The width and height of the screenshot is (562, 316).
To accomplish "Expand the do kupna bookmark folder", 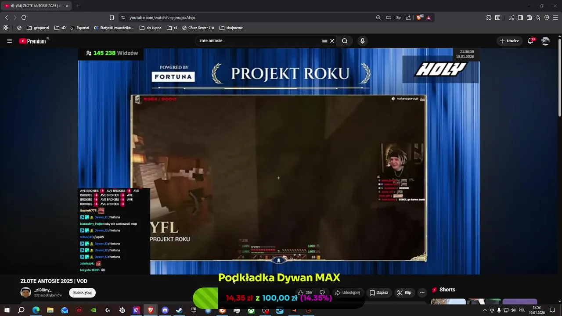I will [150, 28].
